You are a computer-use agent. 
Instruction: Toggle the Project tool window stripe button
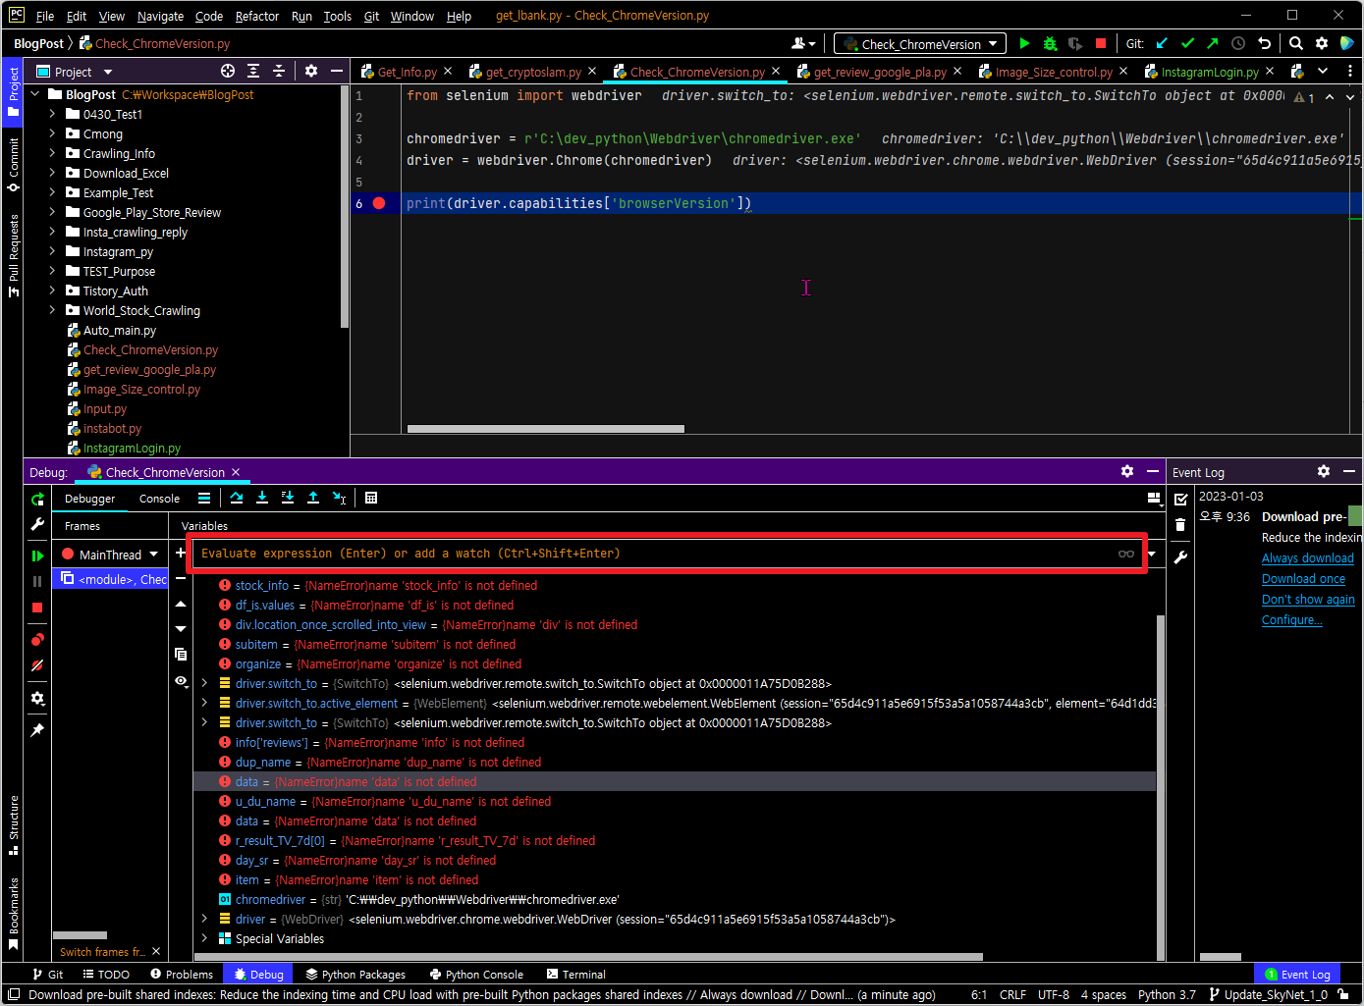(13, 91)
